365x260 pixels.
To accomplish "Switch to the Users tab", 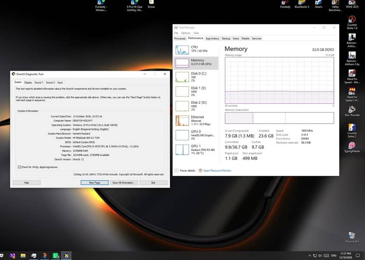I will click(236, 39).
